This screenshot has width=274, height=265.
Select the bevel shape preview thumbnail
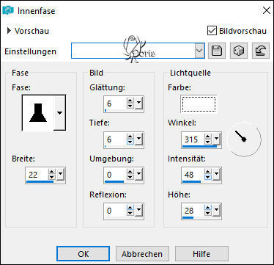[x=38, y=112]
